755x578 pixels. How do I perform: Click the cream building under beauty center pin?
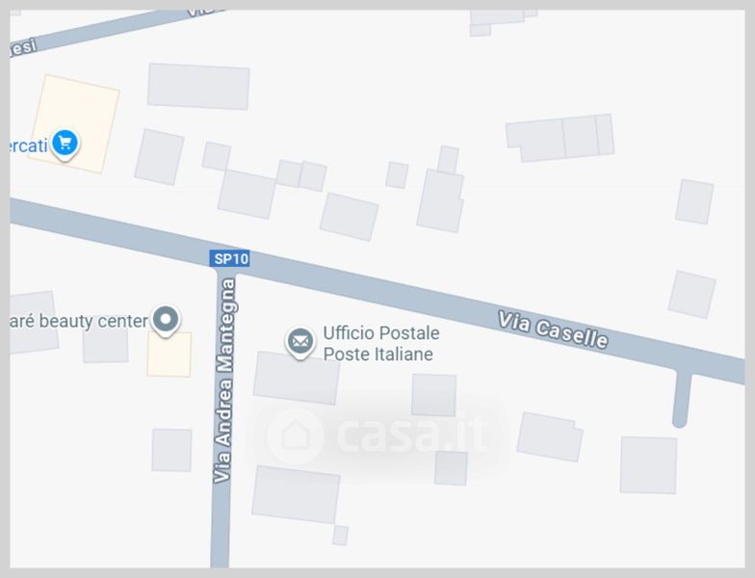tap(169, 355)
